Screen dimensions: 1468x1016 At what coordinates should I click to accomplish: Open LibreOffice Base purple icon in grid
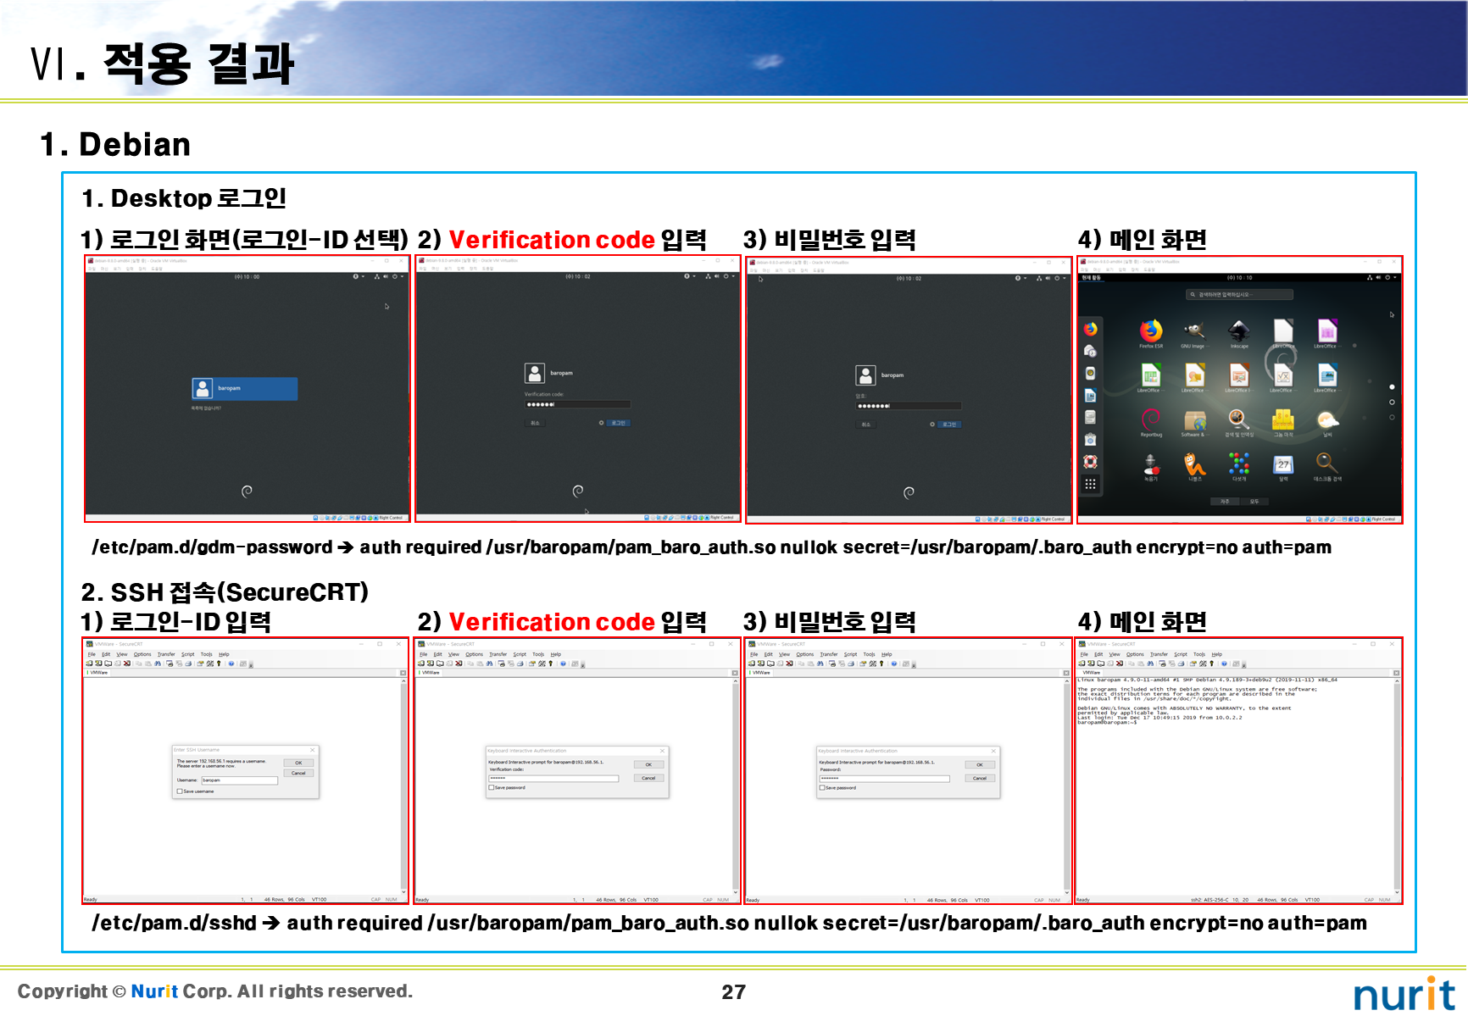pyautogui.click(x=1326, y=331)
